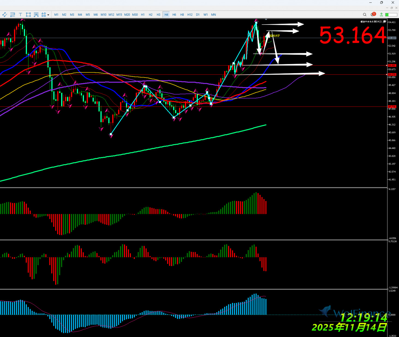Viewport: 399px width, 337px height.
Task: Select the D1 daily timeframe
Action: point(198,15)
